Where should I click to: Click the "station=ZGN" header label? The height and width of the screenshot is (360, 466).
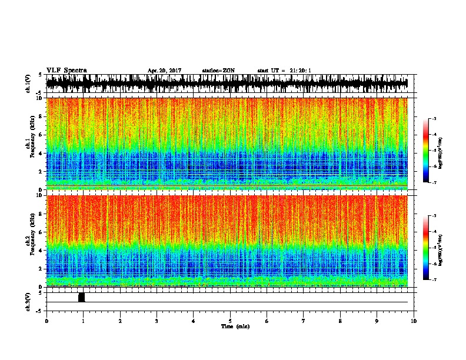point(218,71)
